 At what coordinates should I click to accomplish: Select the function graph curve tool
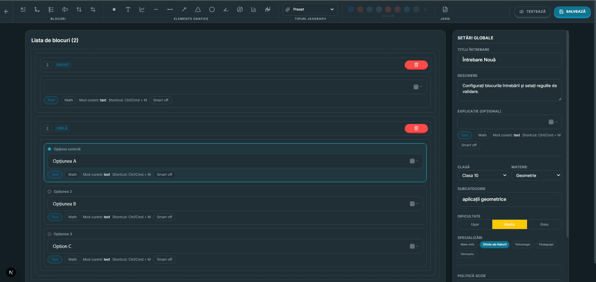pos(142,10)
